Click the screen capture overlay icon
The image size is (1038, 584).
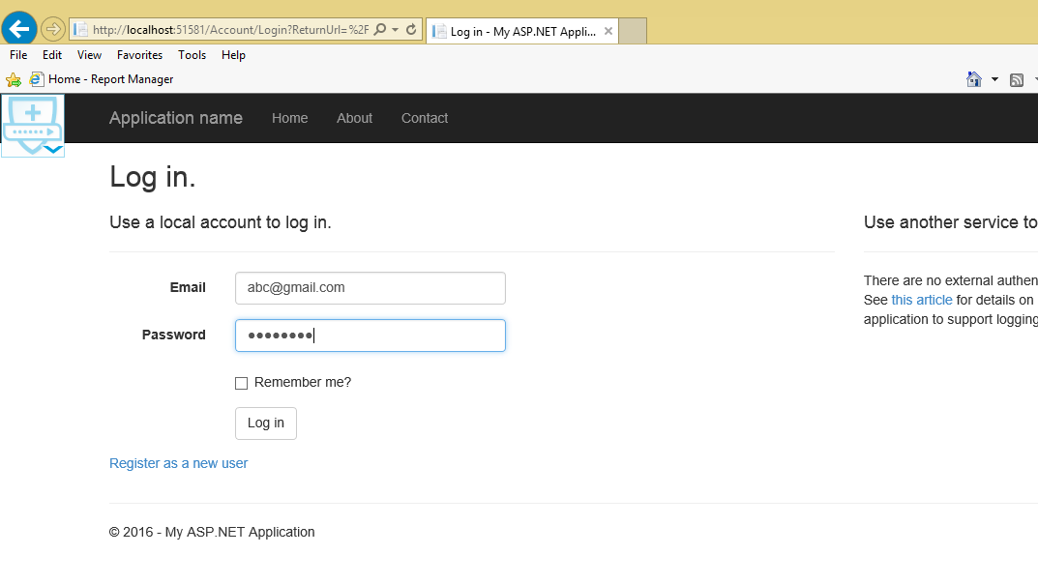(33, 126)
